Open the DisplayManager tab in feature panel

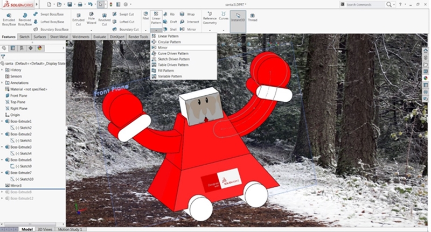tap(39, 48)
